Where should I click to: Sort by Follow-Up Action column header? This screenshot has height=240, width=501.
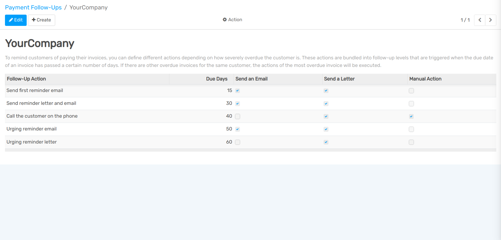pos(26,79)
